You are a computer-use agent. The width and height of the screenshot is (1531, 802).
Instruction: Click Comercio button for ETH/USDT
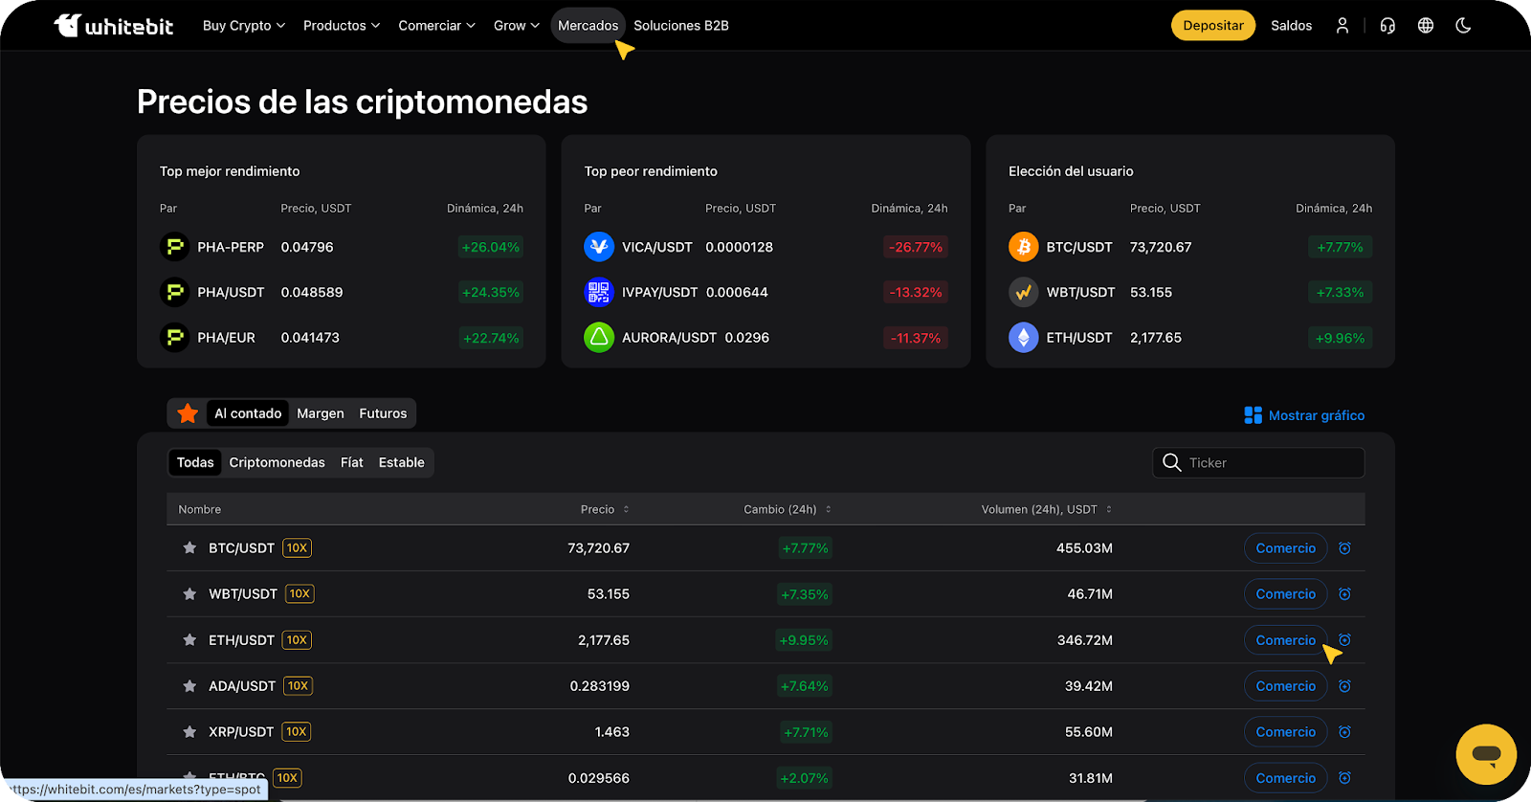[1285, 640]
